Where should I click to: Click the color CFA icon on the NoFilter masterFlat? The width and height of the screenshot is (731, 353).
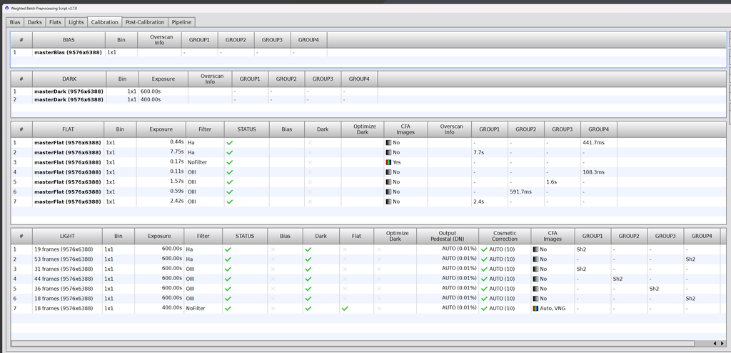click(x=388, y=162)
